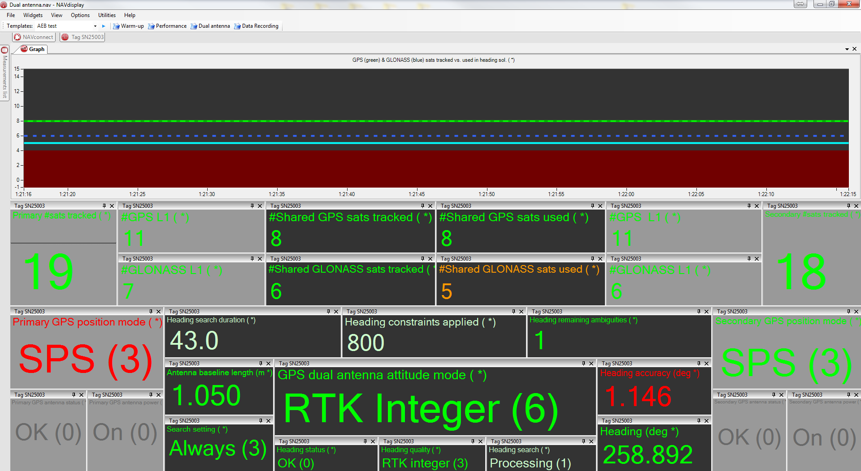This screenshot has width=861, height=471.
Task: Close the Shared GPS sats tracked widget
Action: [x=430, y=206]
